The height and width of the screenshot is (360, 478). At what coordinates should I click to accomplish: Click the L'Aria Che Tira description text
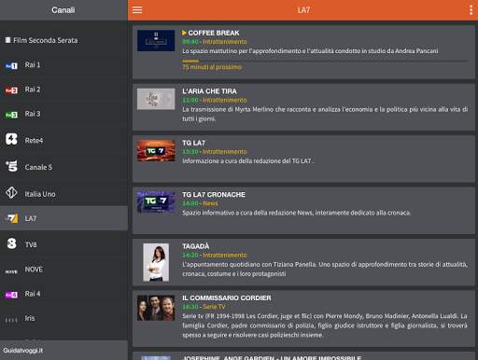click(325, 114)
